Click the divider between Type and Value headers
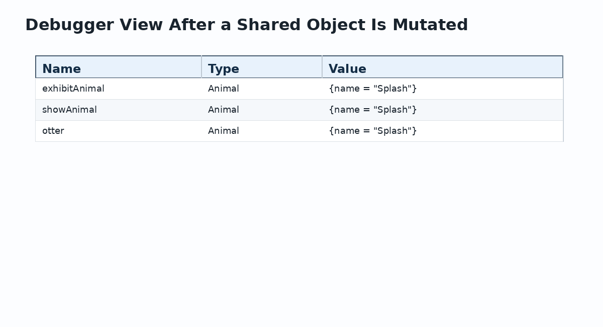Viewport: 603px width, 327px height. tap(322, 67)
